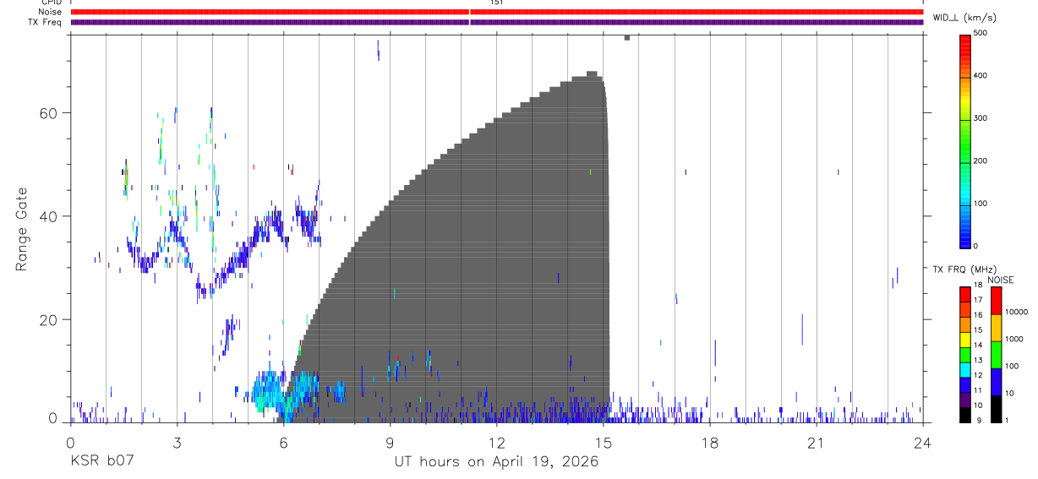Viewport: 1038px width, 479px height.
Task: Click the 'TX Freq' row label at top left
Action: click(x=46, y=22)
